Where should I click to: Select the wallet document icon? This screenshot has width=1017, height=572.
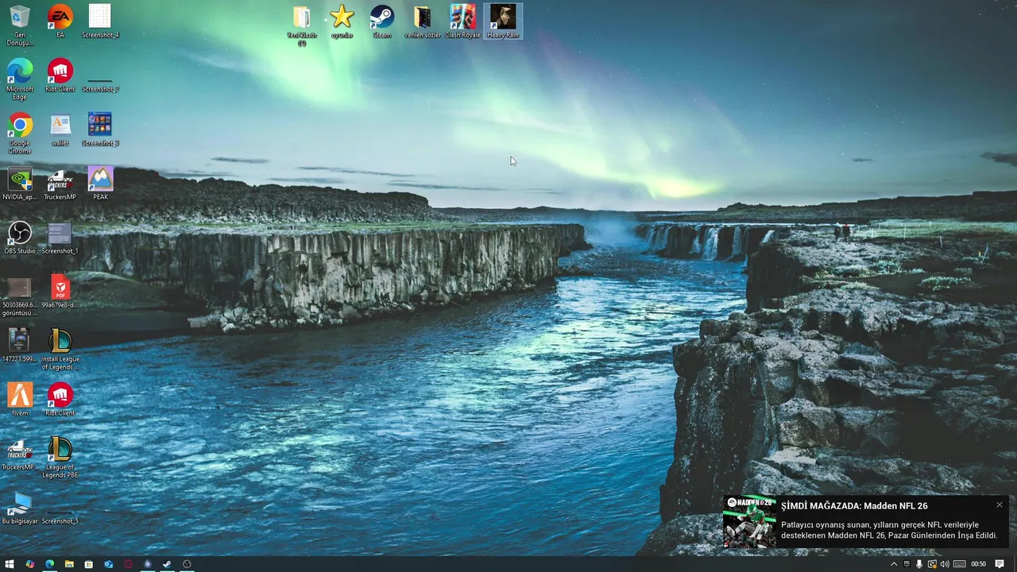60,129
